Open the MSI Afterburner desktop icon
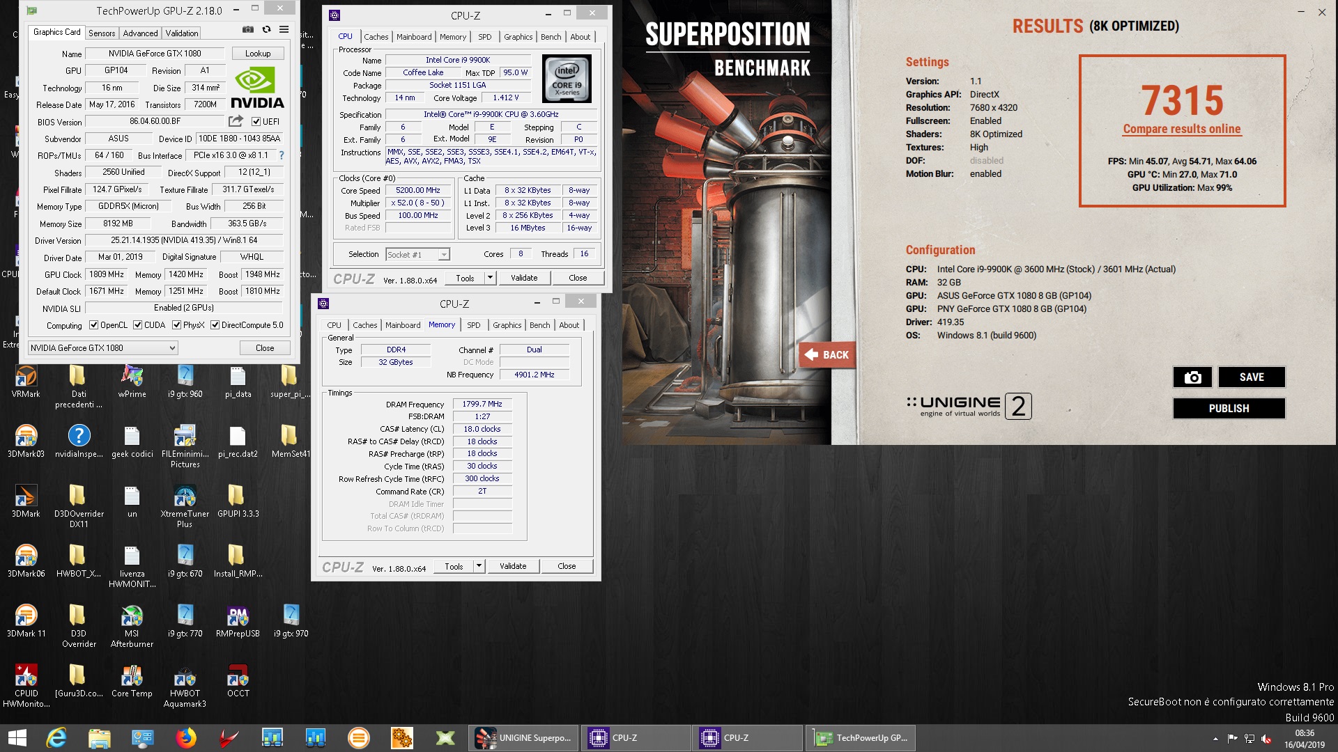Image resolution: width=1338 pixels, height=752 pixels. click(x=132, y=626)
